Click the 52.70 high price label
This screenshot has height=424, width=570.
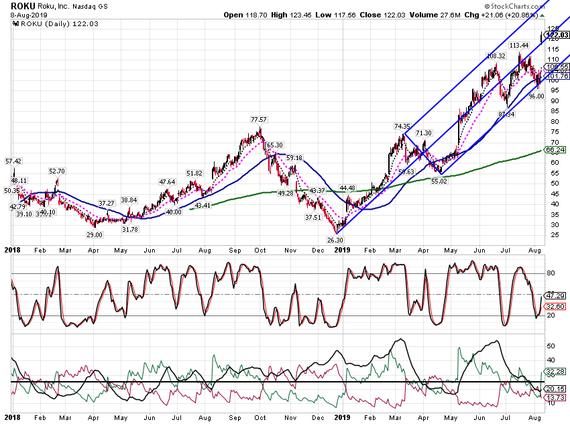[x=57, y=171]
